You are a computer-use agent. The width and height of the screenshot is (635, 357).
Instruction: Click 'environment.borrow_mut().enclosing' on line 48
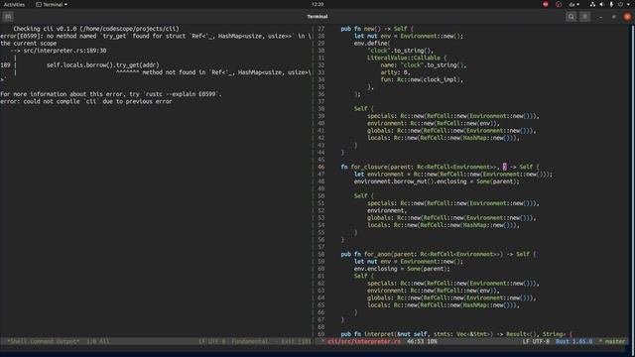[x=410, y=181]
